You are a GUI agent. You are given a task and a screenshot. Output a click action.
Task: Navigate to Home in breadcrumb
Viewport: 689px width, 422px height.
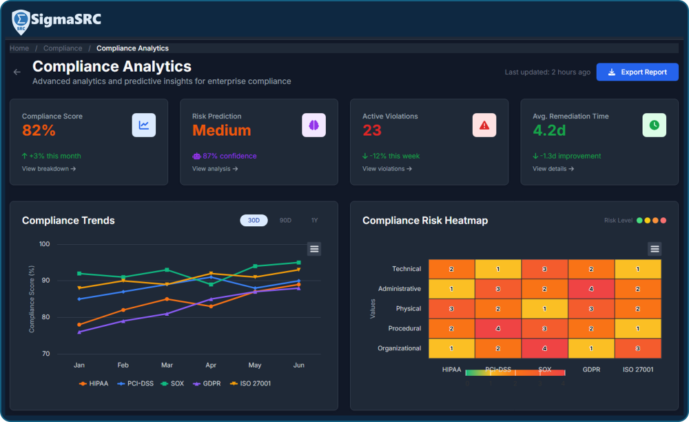point(19,48)
